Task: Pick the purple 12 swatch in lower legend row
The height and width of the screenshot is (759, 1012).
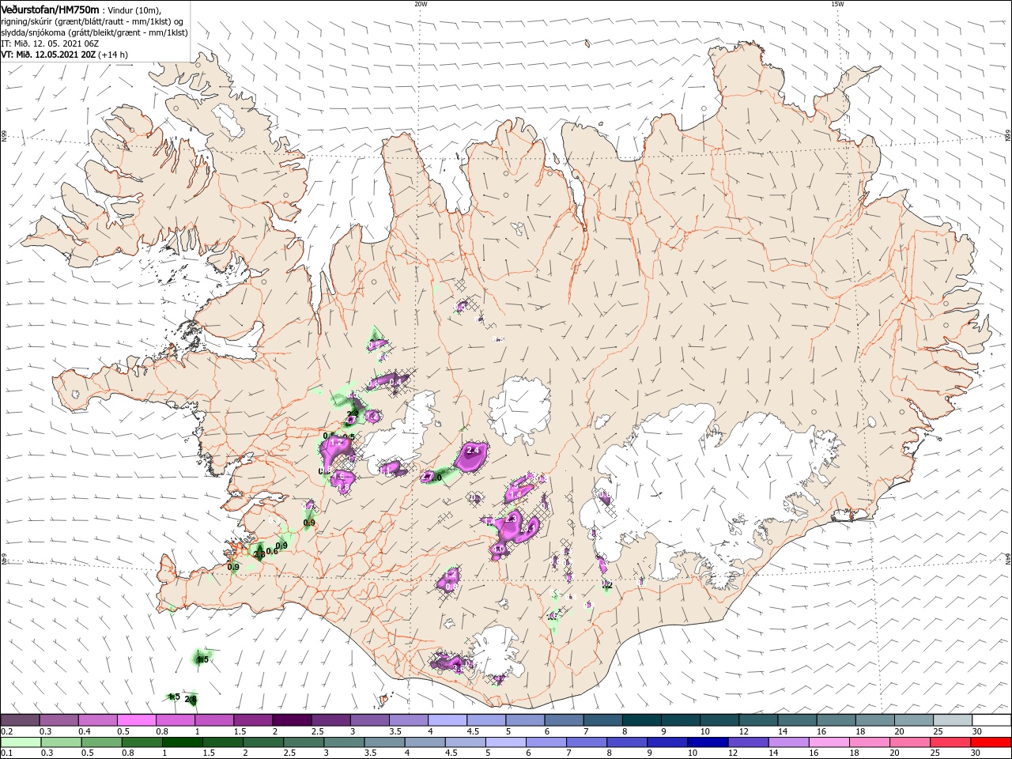Action: click(749, 742)
